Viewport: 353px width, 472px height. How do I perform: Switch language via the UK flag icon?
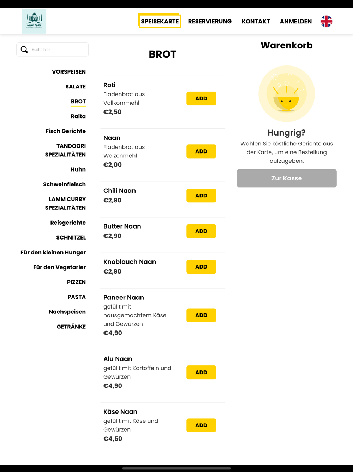[326, 21]
